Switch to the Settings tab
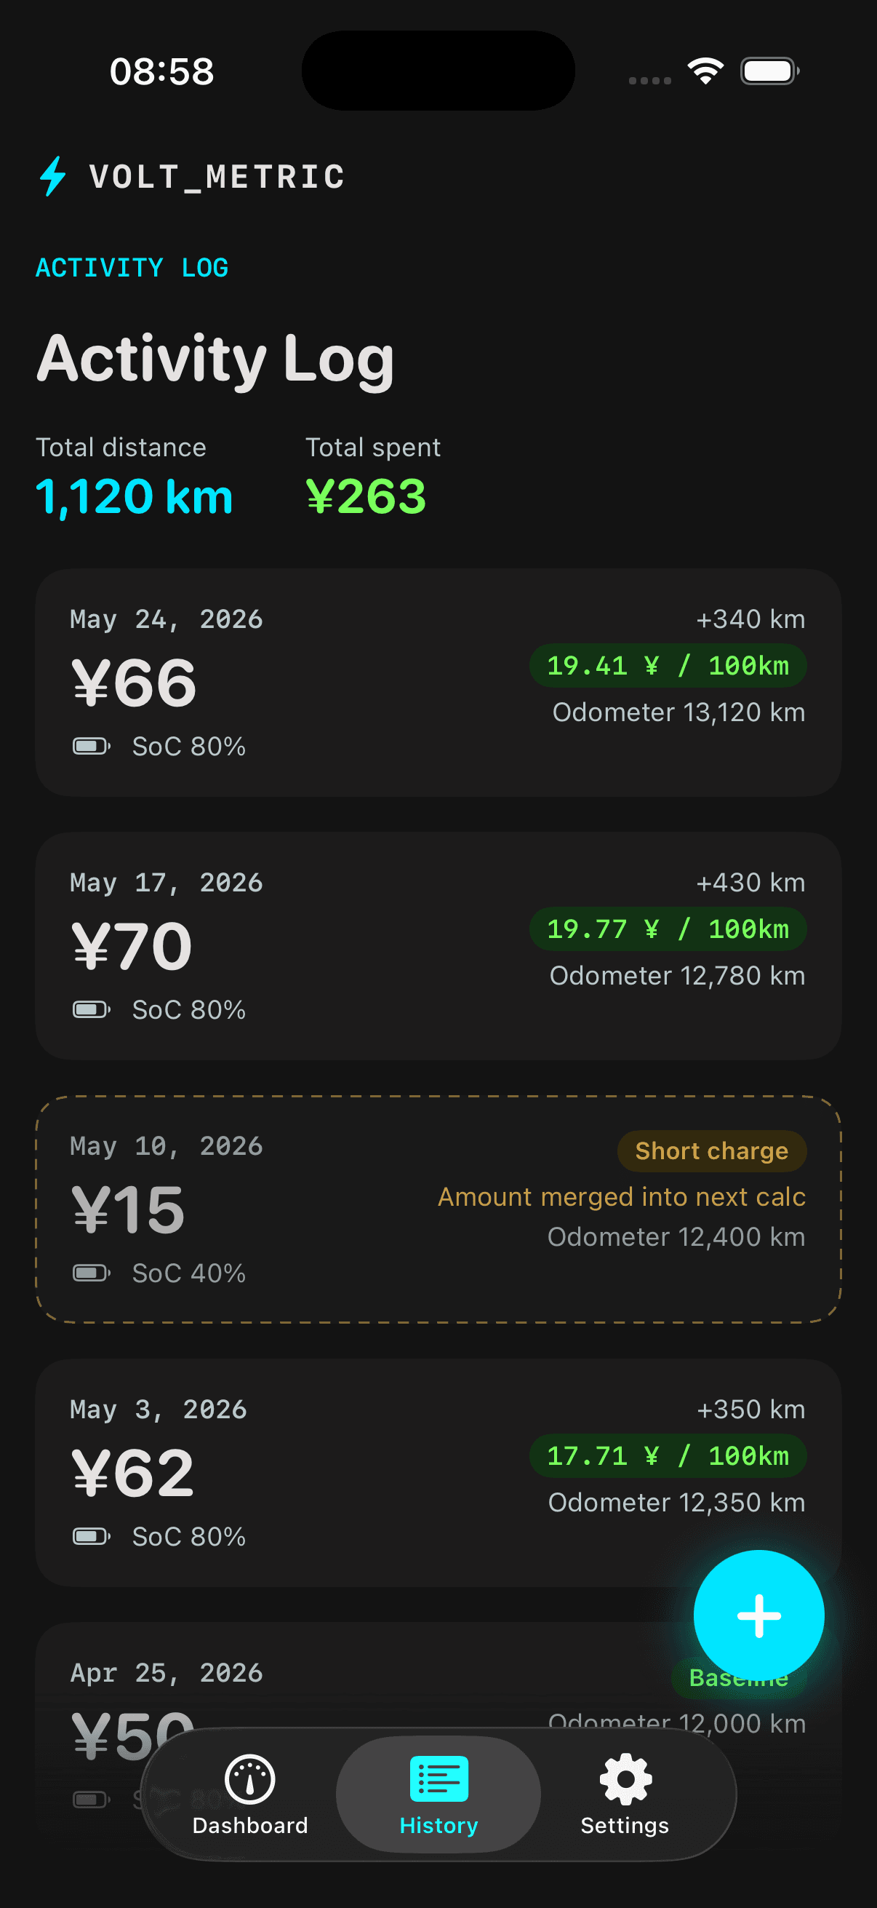The height and width of the screenshot is (1908, 877). (x=625, y=1794)
